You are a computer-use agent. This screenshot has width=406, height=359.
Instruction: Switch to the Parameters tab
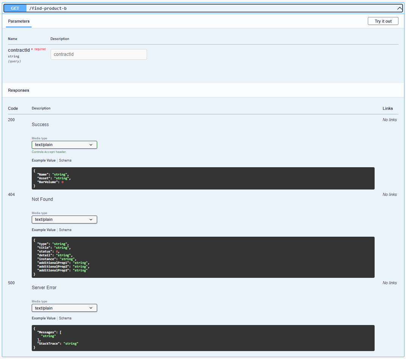tap(19, 22)
